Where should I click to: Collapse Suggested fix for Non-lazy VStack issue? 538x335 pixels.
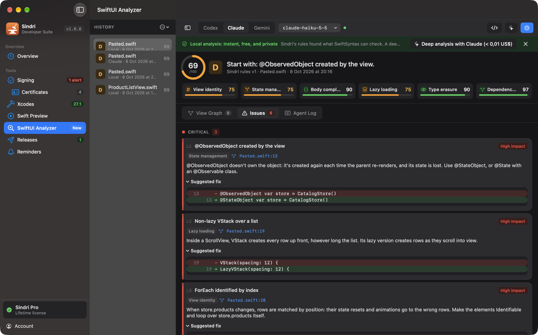point(204,251)
